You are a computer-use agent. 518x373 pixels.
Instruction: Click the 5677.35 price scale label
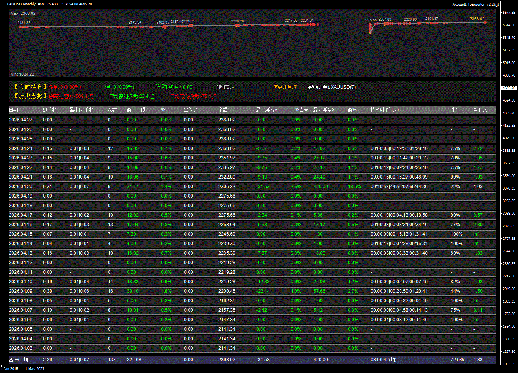(509, 13)
